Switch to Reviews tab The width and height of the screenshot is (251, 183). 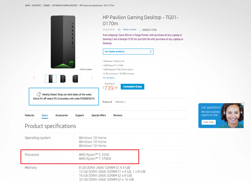point(118,115)
